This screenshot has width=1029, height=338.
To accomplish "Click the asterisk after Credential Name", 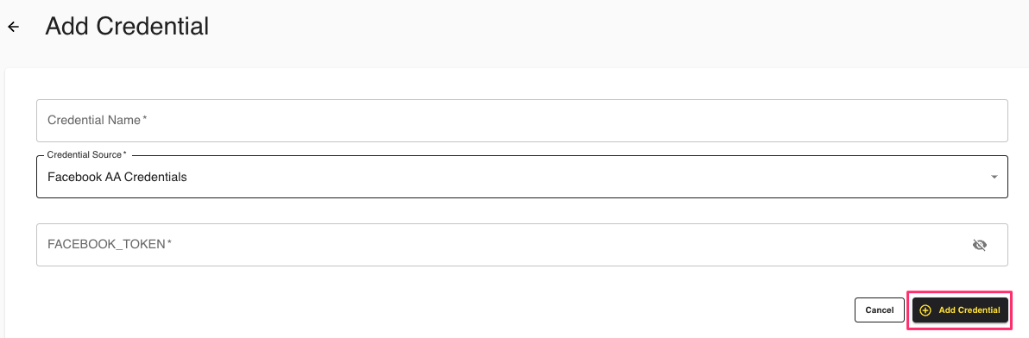I will click(x=144, y=119).
